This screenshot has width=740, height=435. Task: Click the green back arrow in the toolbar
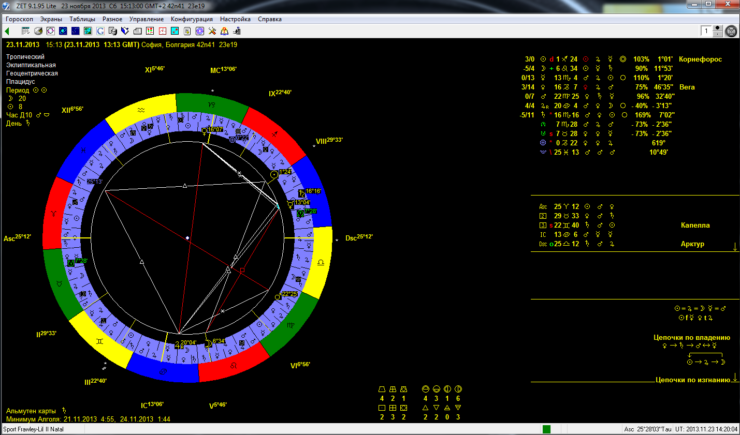(7, 31)
